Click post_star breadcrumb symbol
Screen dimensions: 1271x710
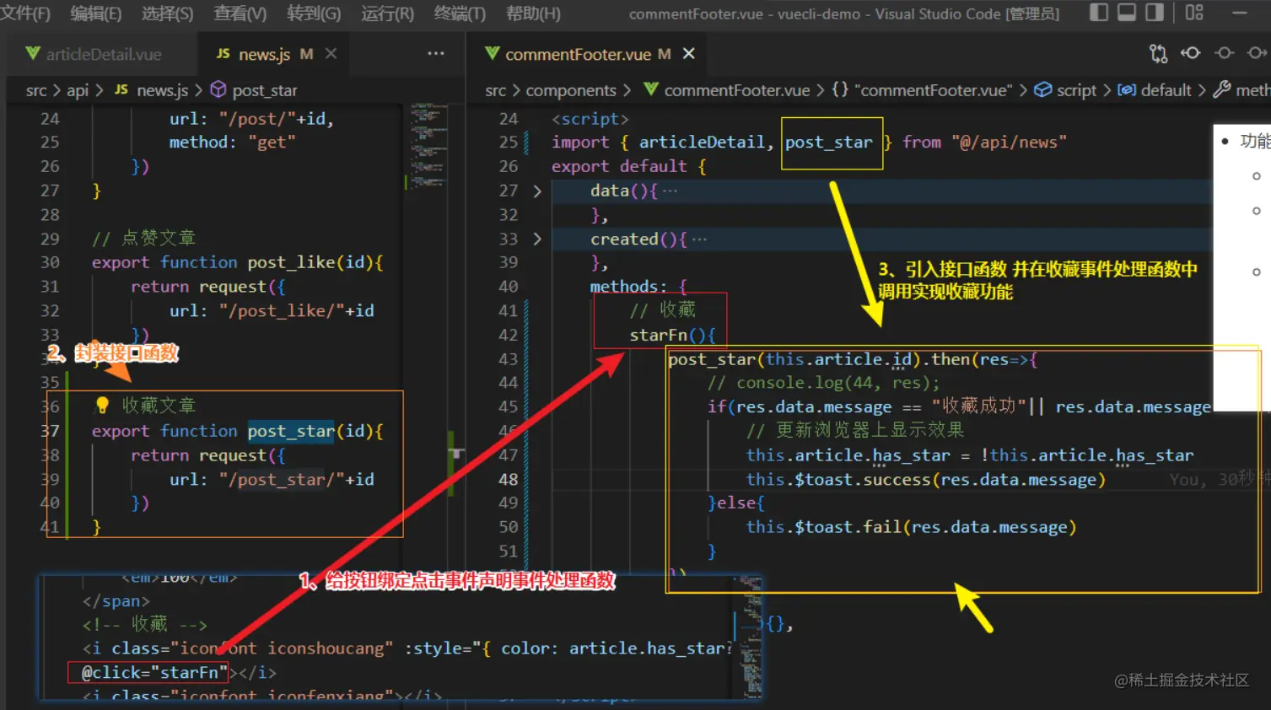[265, 90]
